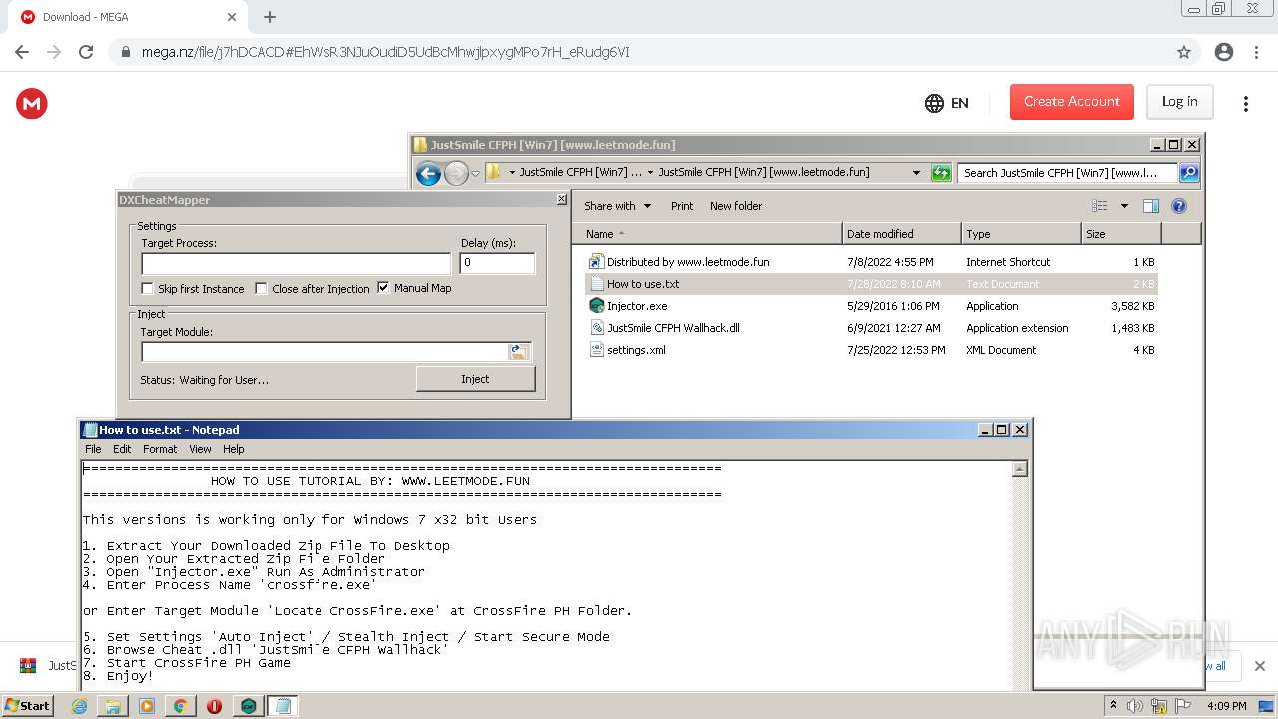The width and height of the screenshot is (1278, 719).
Task: Click the taskbar clock showing 4:09 PM
Action: [x=1226, y=706]
